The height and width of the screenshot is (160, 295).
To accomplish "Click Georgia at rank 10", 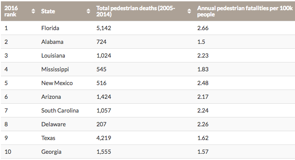I will [52, 152].
